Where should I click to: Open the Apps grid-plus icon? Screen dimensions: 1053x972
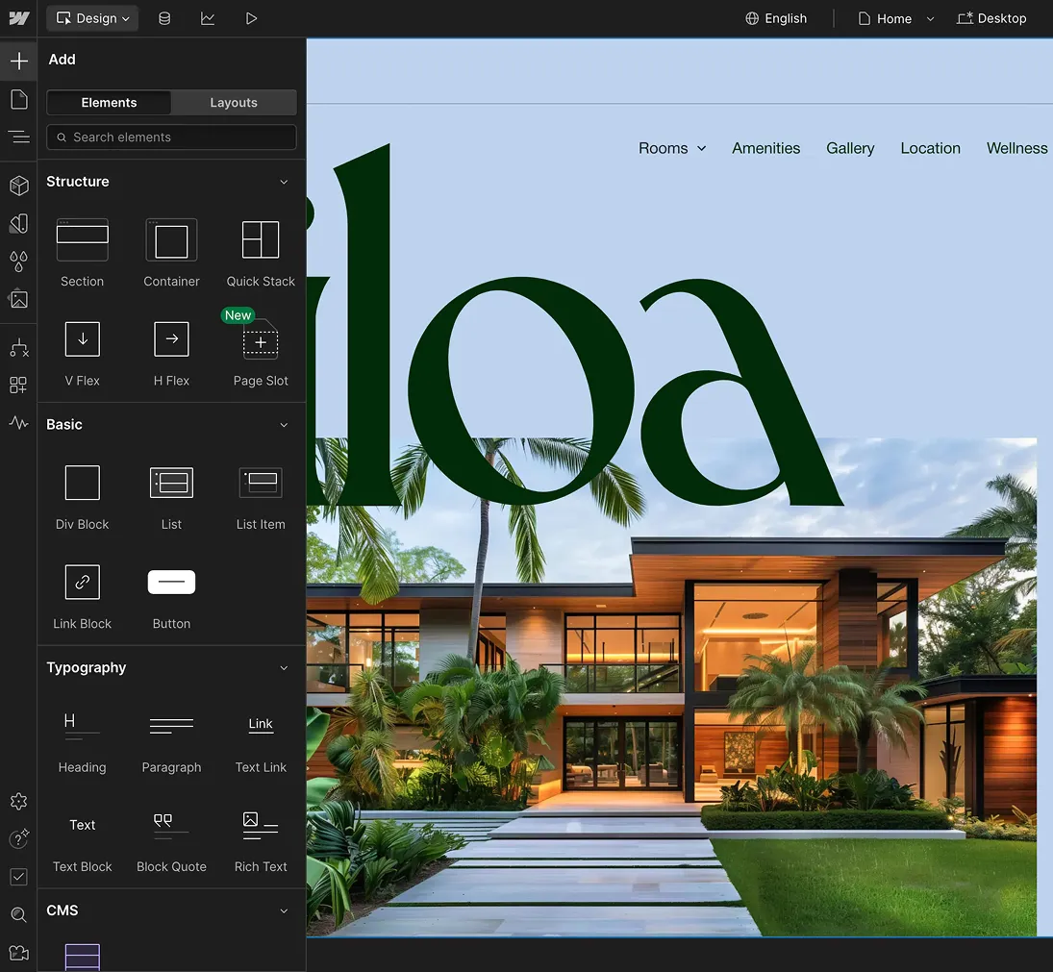point(19,385)
